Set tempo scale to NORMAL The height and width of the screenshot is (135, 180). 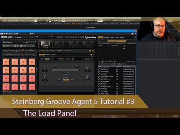(66, 80)
